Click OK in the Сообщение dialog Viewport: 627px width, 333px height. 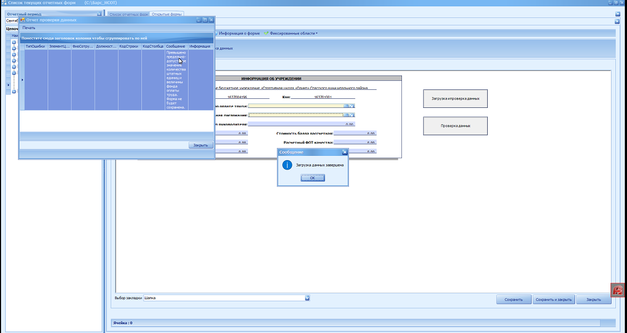coord(312,178)
